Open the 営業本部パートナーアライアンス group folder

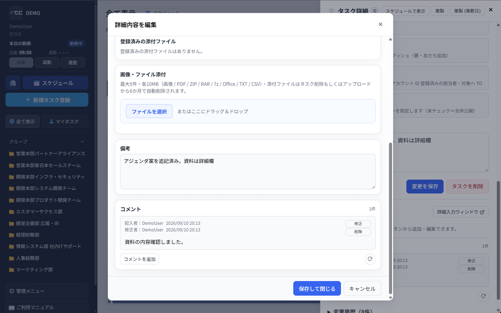(x=47, y=154)
